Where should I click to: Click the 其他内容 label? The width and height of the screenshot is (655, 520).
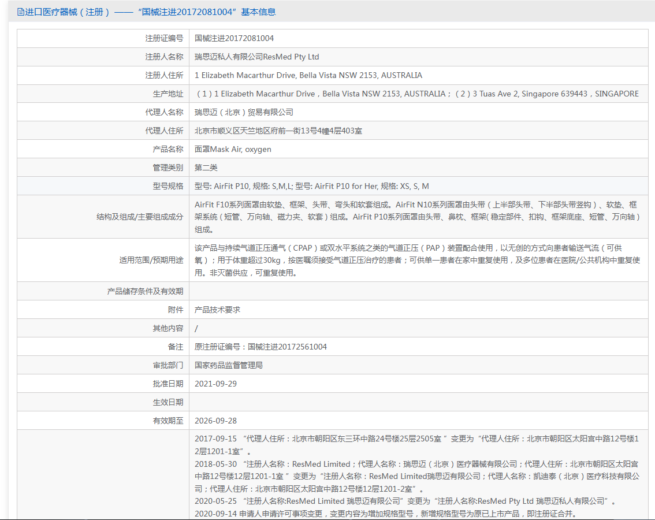click(x=168, y=328)
